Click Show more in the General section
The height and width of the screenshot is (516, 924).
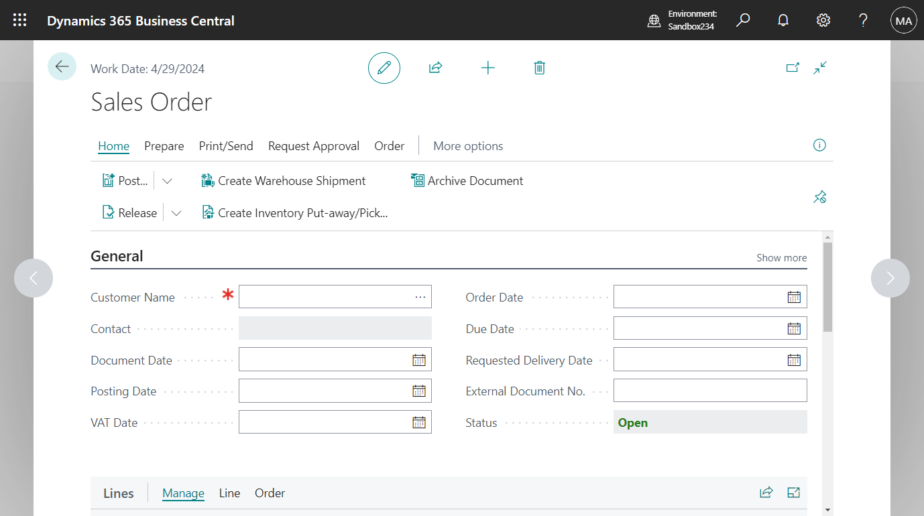pos(781,257)
